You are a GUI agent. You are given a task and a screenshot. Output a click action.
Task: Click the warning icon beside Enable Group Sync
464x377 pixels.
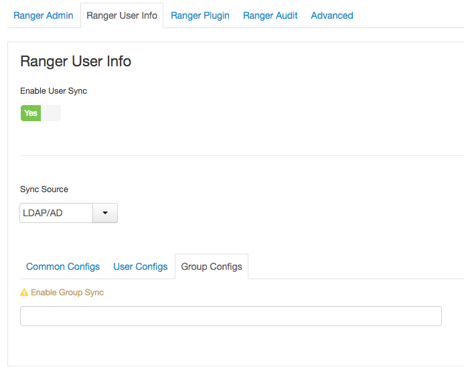tap(24, 293)
